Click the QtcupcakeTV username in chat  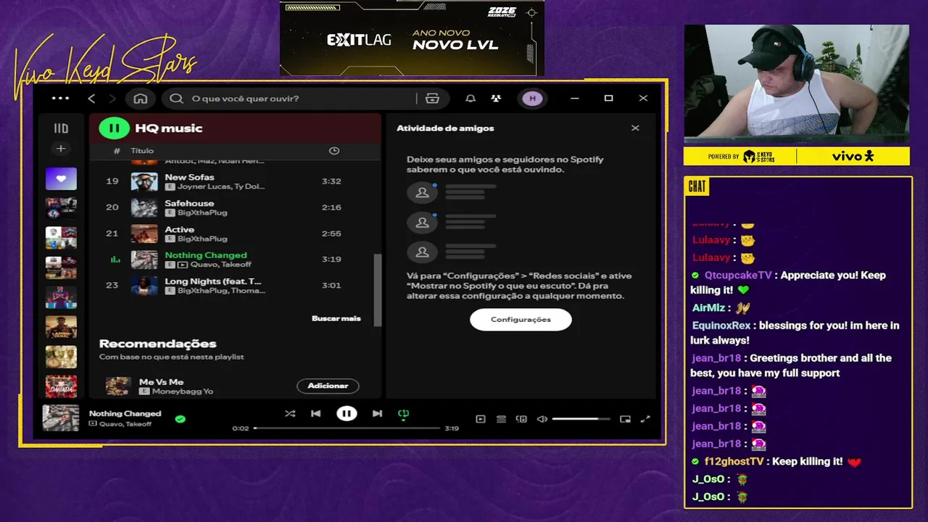(738, 275)
